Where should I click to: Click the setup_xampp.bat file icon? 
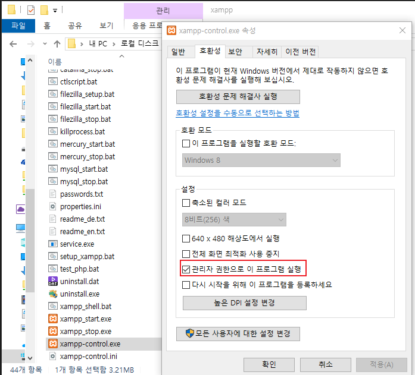coord(53,256)
